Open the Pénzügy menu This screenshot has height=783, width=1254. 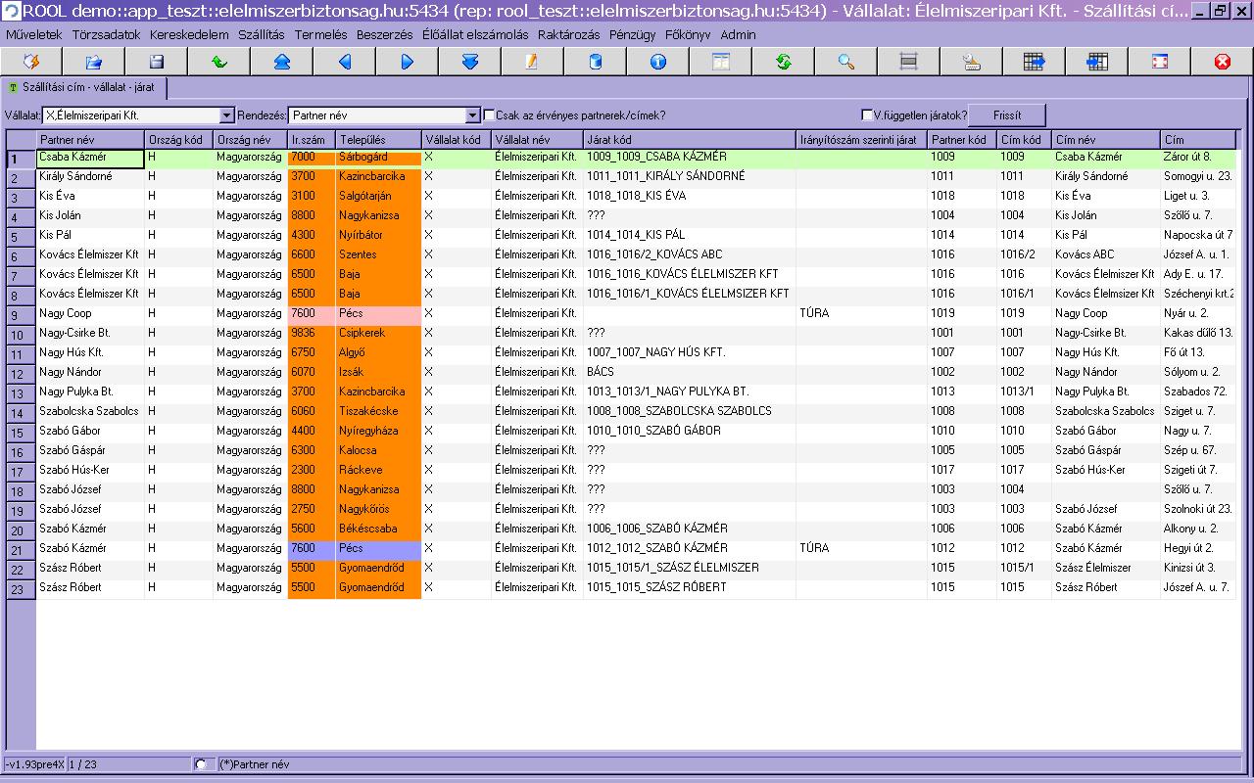(633, 34)
